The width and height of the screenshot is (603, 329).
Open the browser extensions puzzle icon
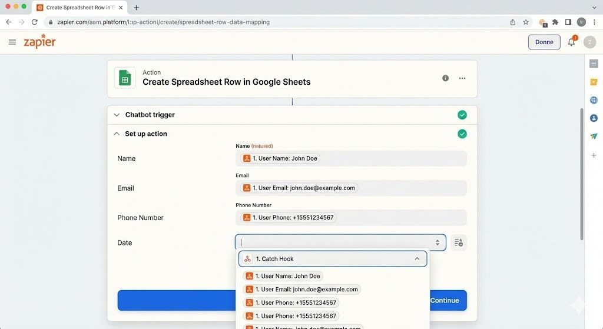555,22
